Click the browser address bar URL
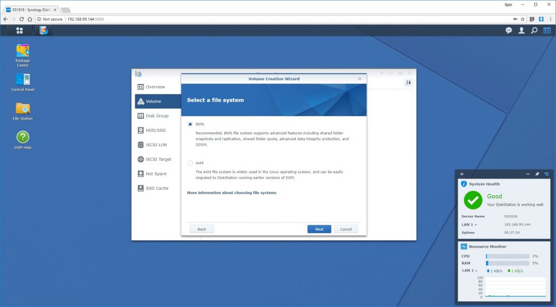This screenshot has width=556, height=307. tap(86, 19)
